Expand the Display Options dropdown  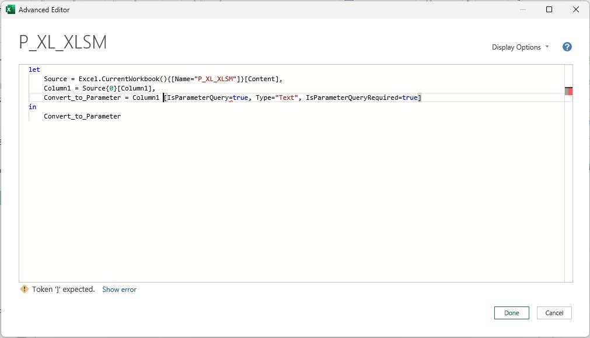[520, 47]
